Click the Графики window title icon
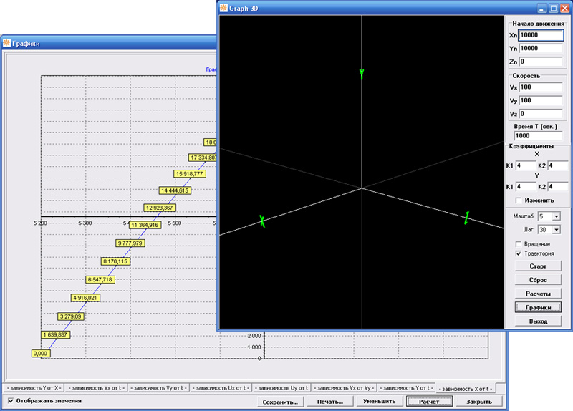 6,43
